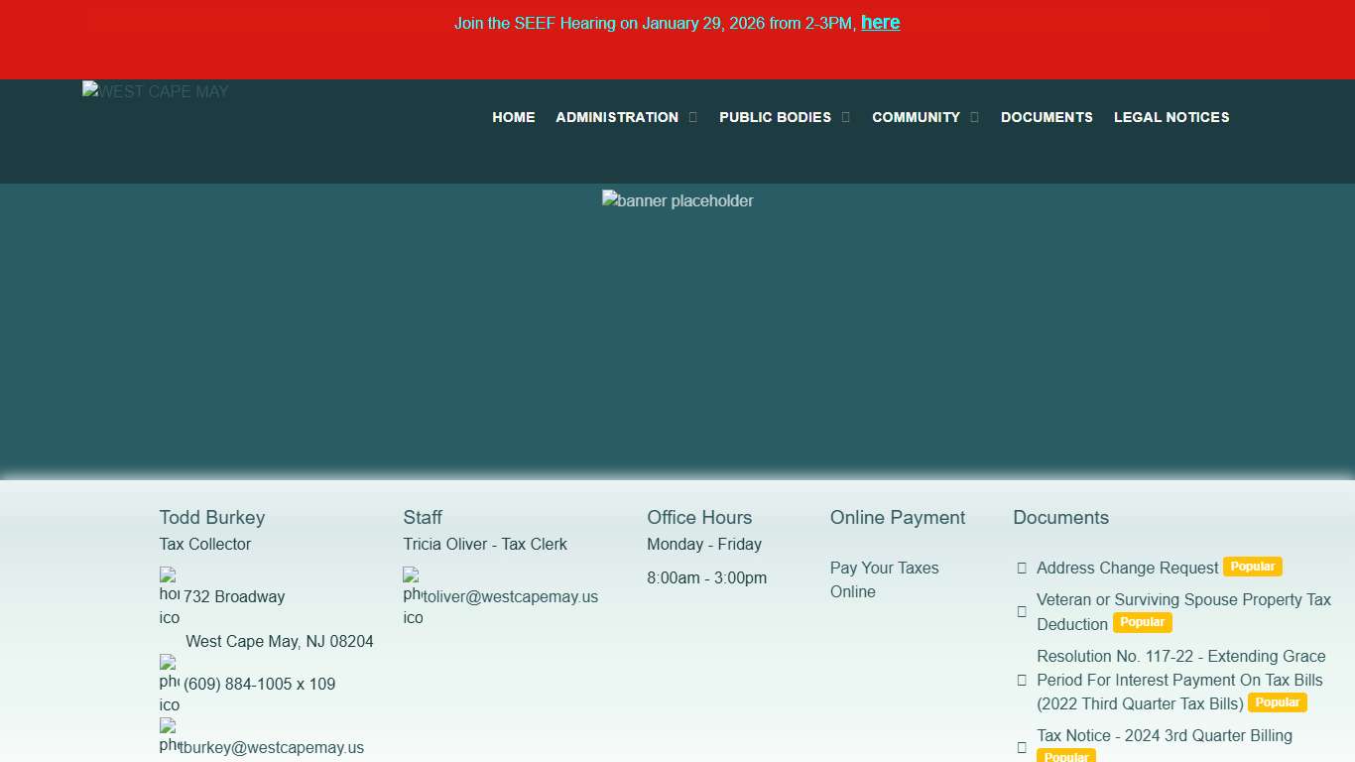Click the file icon beside Resolution No. 117-22

tap(1022, 680)
